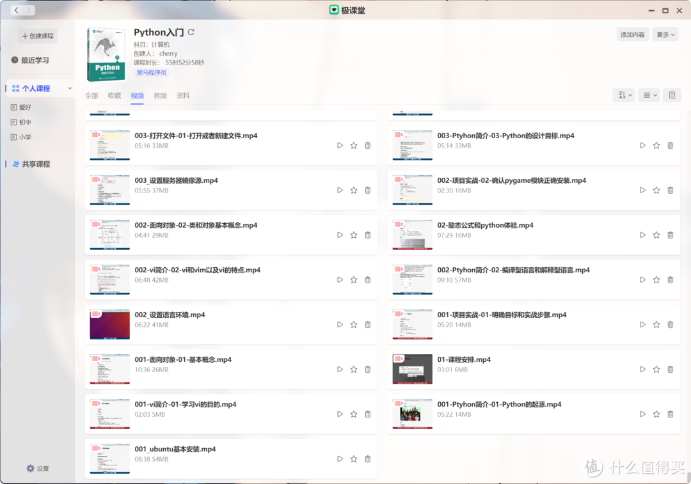This screenshot has width=691, height=484.
Task: Open the 黑马程序员 link
Action: click(151, 73)
